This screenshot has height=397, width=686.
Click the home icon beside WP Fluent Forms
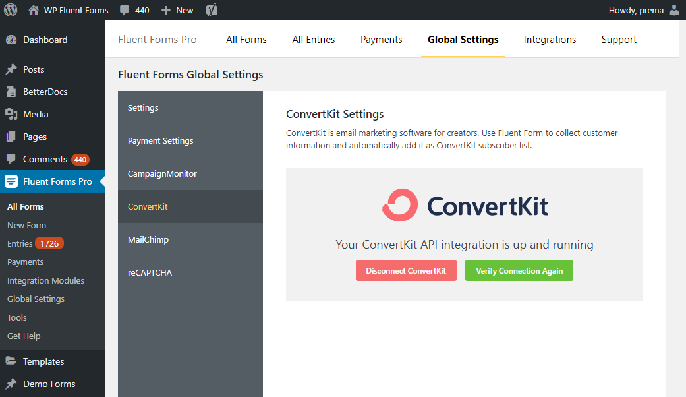(x=33, y=10)
